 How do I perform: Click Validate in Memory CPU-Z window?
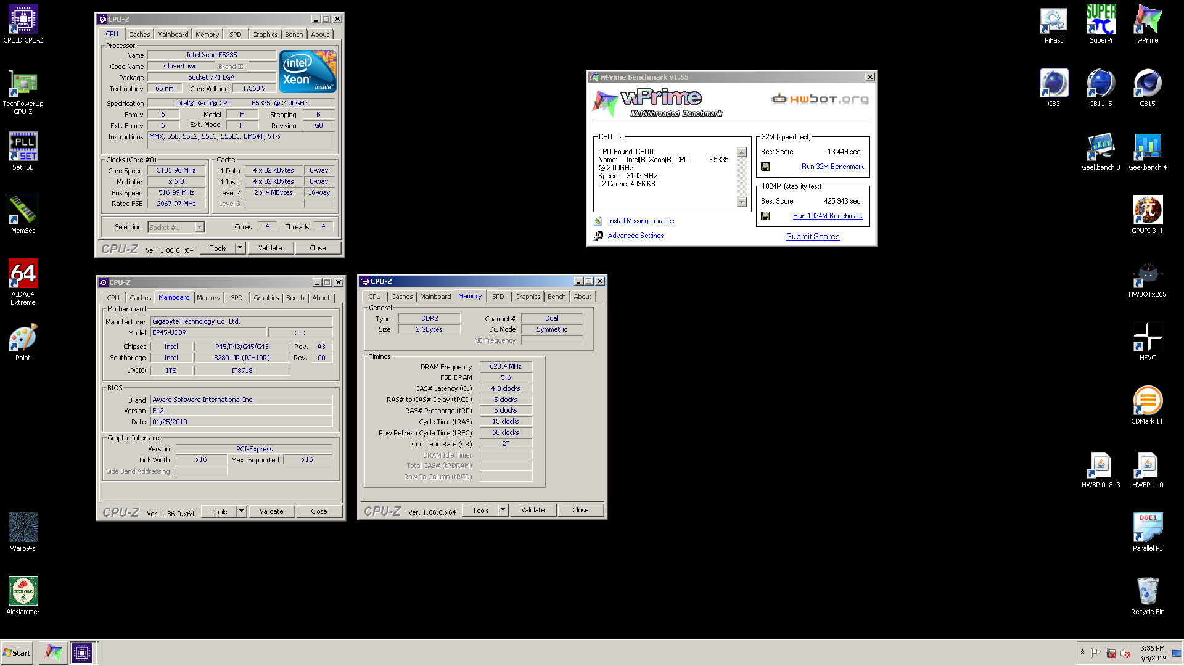(533, 510)
